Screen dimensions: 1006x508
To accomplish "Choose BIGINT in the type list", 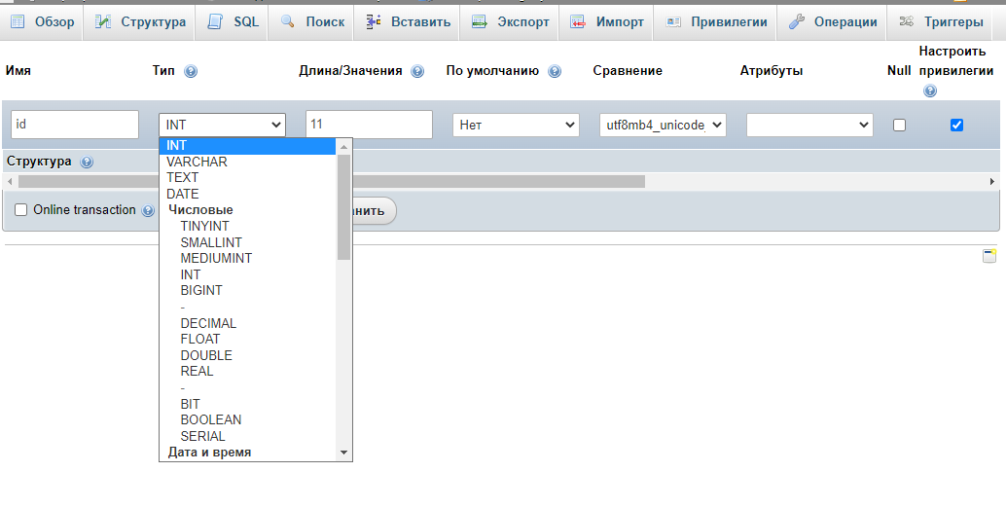I will pyautogui.click(x=201, y=290).
